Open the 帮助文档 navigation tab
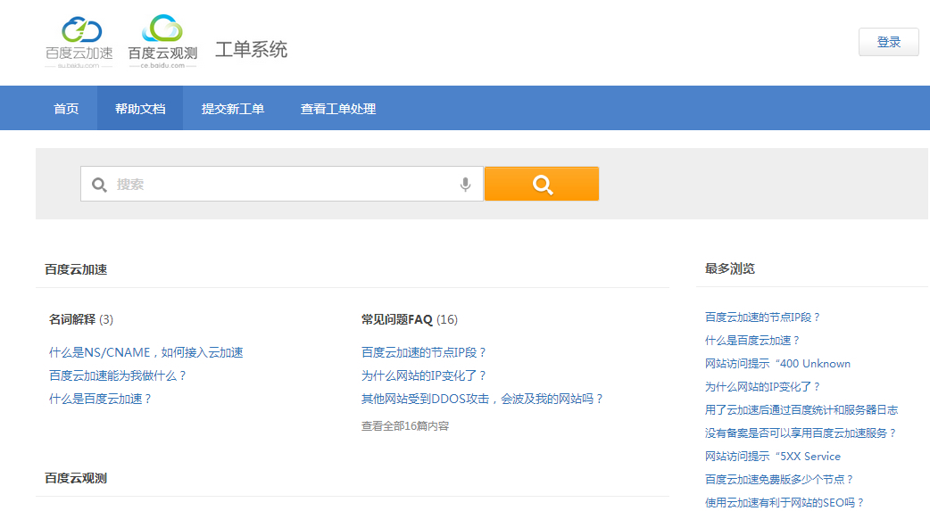 140,109
